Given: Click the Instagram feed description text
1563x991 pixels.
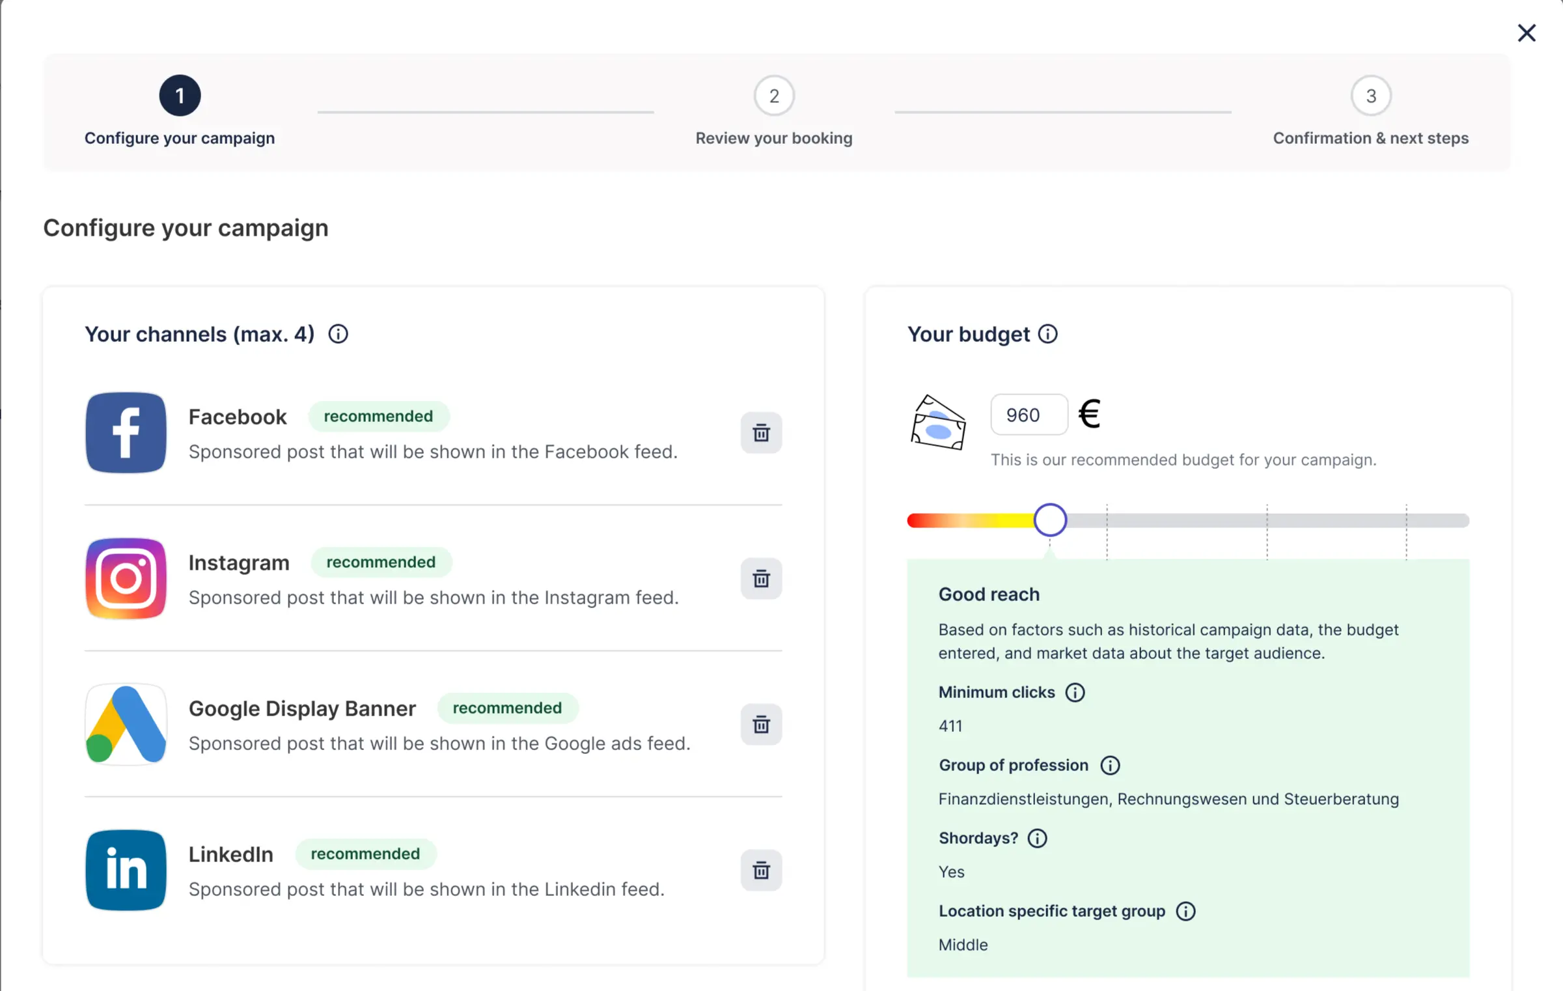Looking at the screenshot, I should (x=434, y=598).
